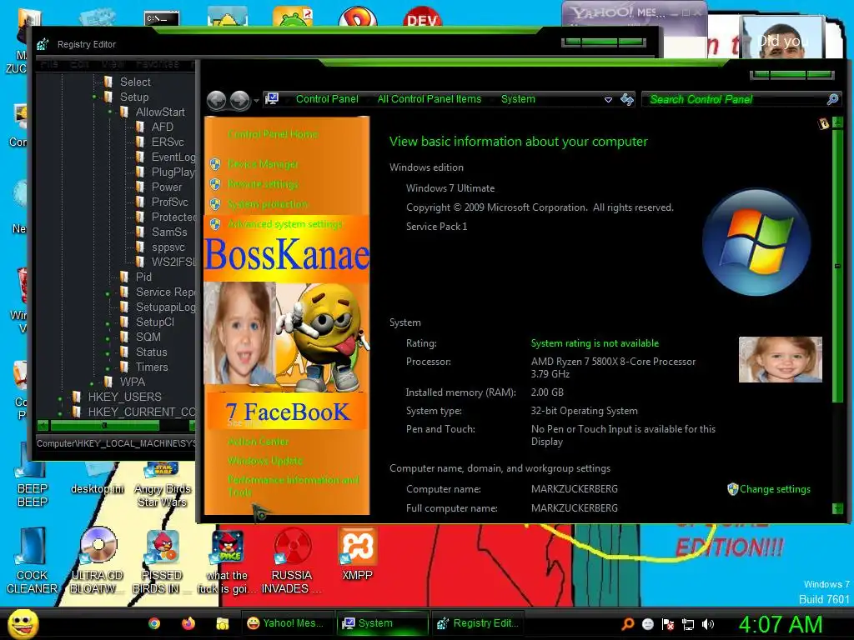Click the help icon in System window
The image size is (854, 640).
click(823, 124)
